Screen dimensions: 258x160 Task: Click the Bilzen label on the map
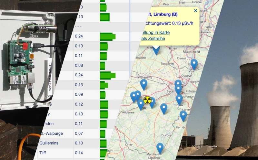173,48
